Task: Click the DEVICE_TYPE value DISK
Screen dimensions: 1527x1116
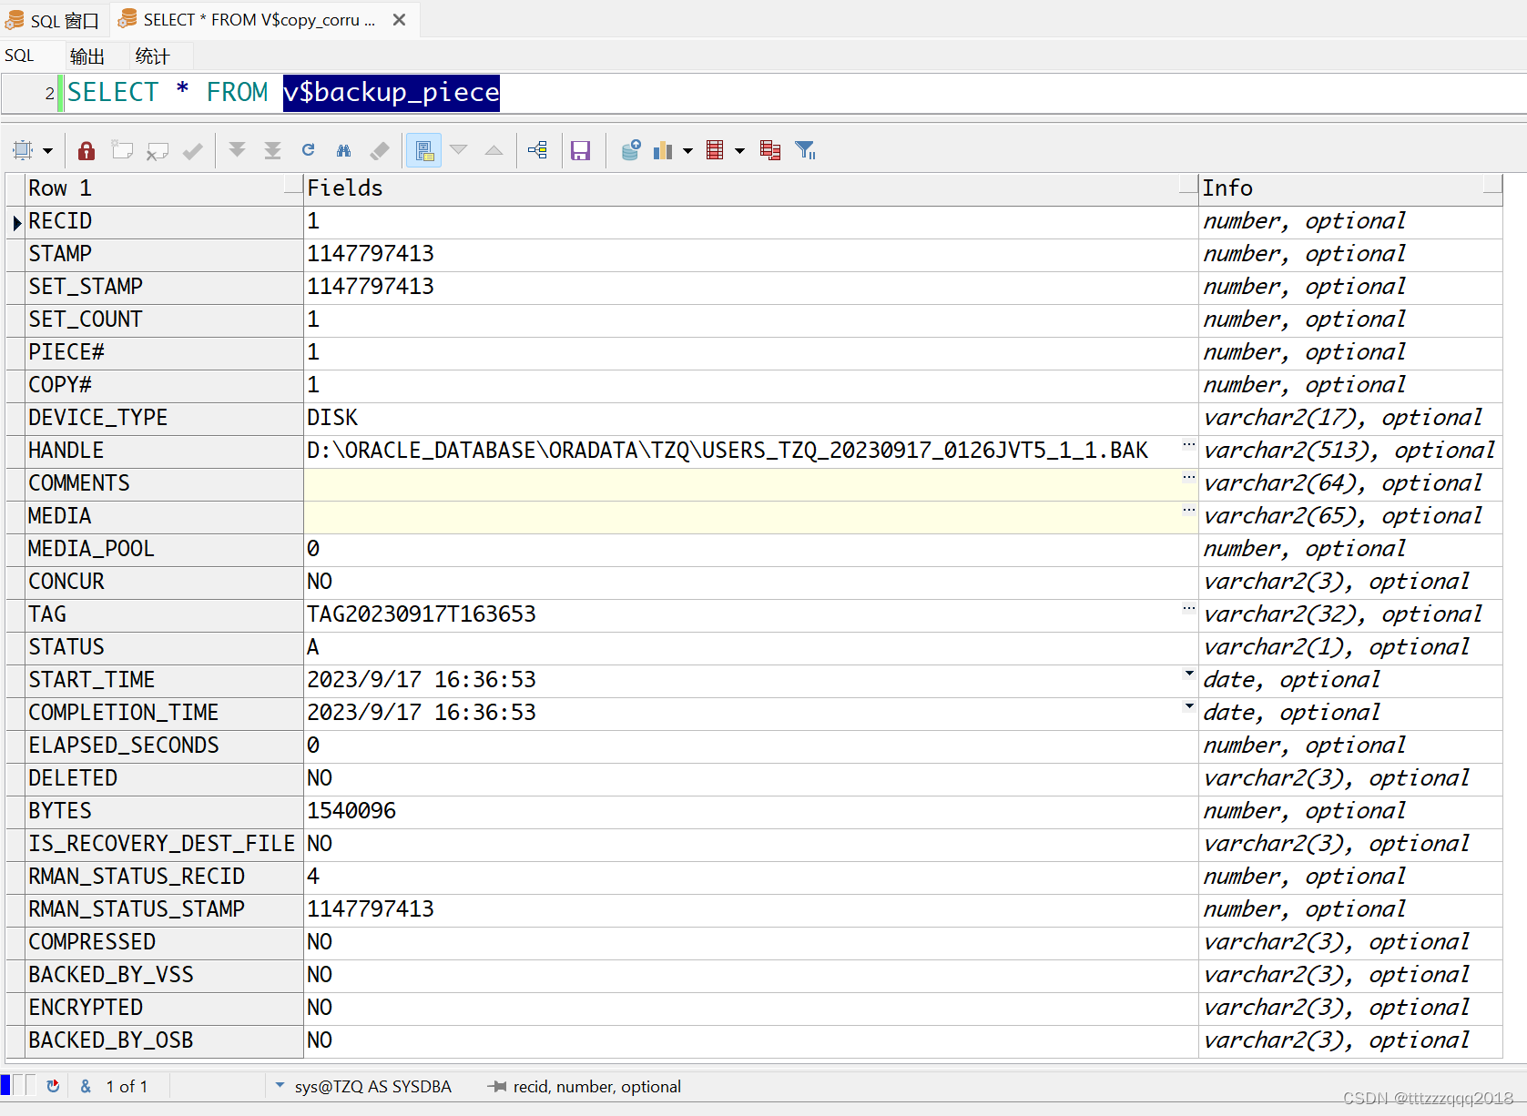Action: tap(332, 418)
